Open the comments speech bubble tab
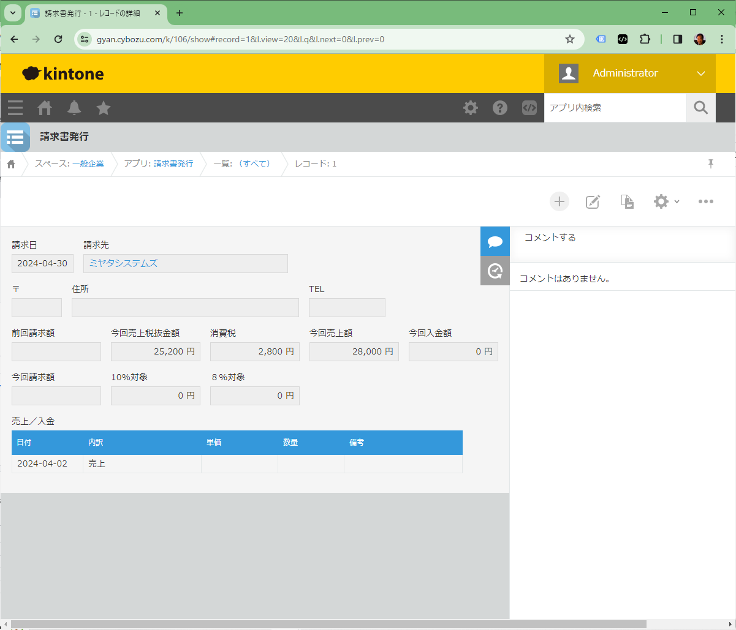Image resolution: width=736 pixels, height=630 pixels. point(495,241)
